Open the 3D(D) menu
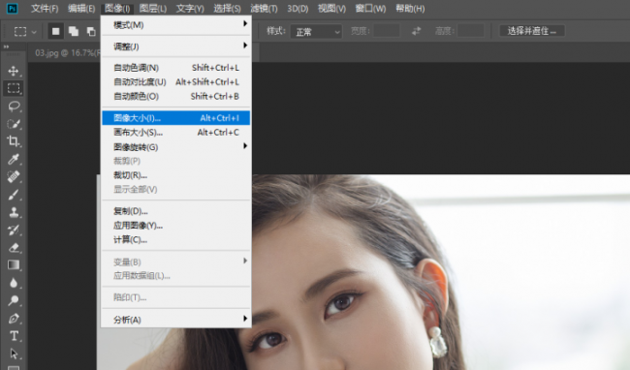 pos(298,9)
